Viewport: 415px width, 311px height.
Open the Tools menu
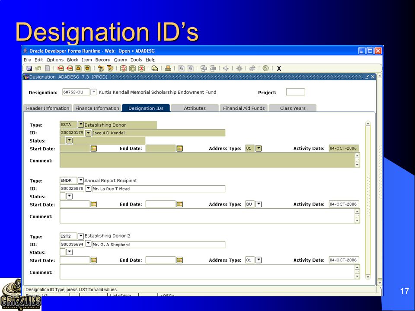[x=136, y=60]
